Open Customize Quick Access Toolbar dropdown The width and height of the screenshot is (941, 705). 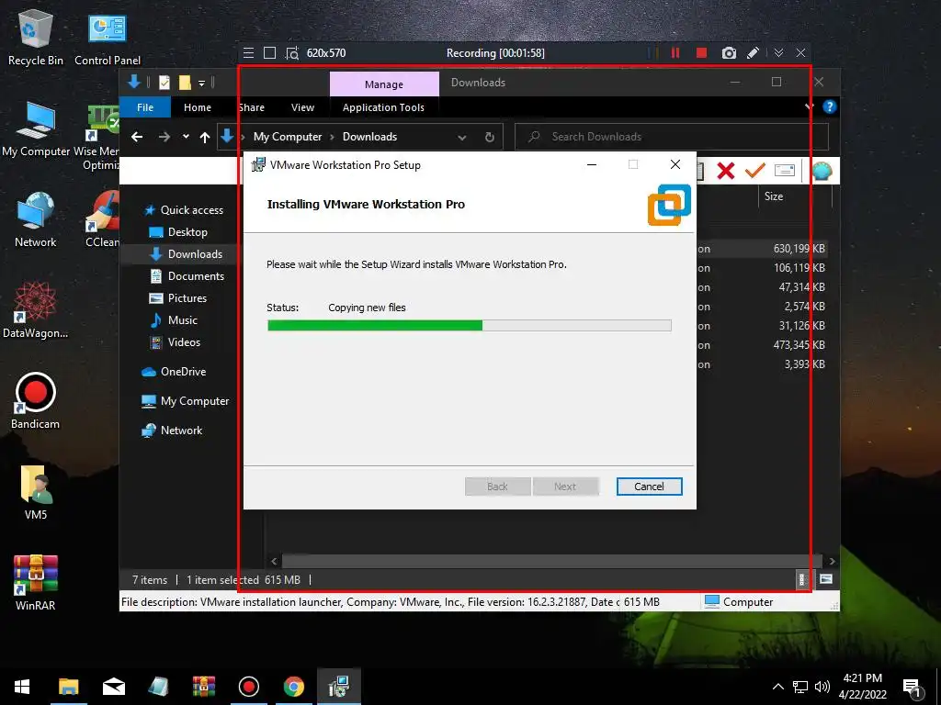tap(201, 83)
